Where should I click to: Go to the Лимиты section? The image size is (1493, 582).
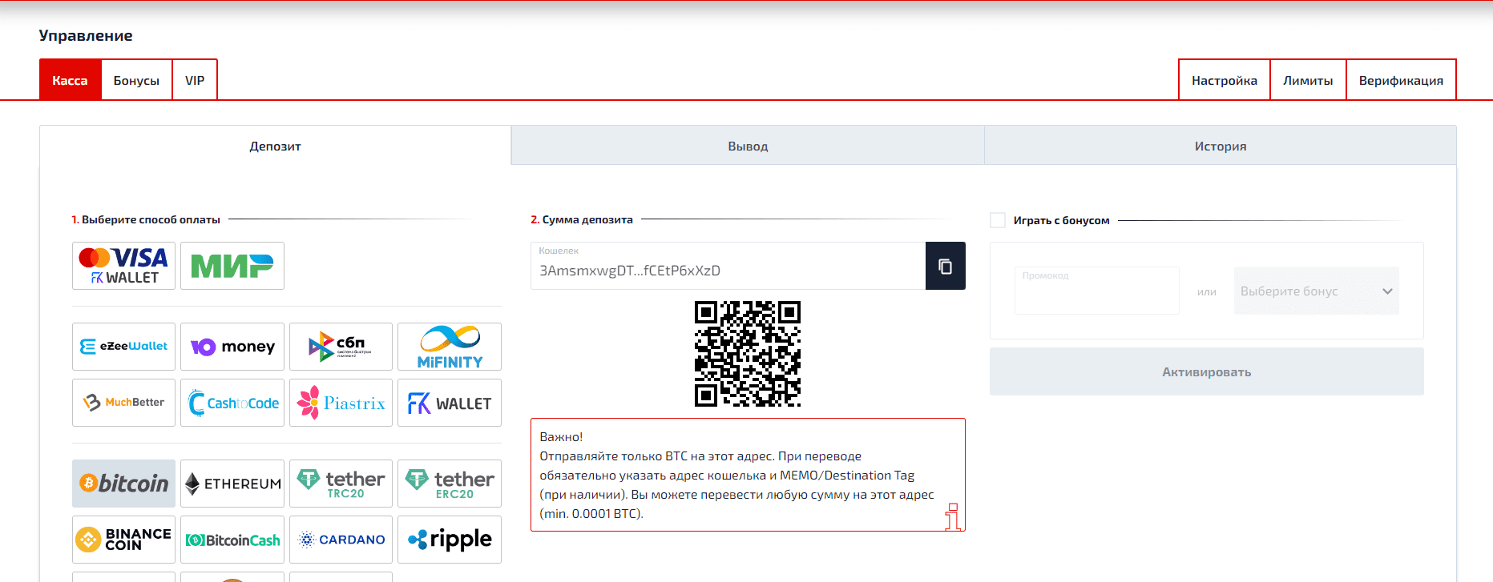click(1308, 80)
